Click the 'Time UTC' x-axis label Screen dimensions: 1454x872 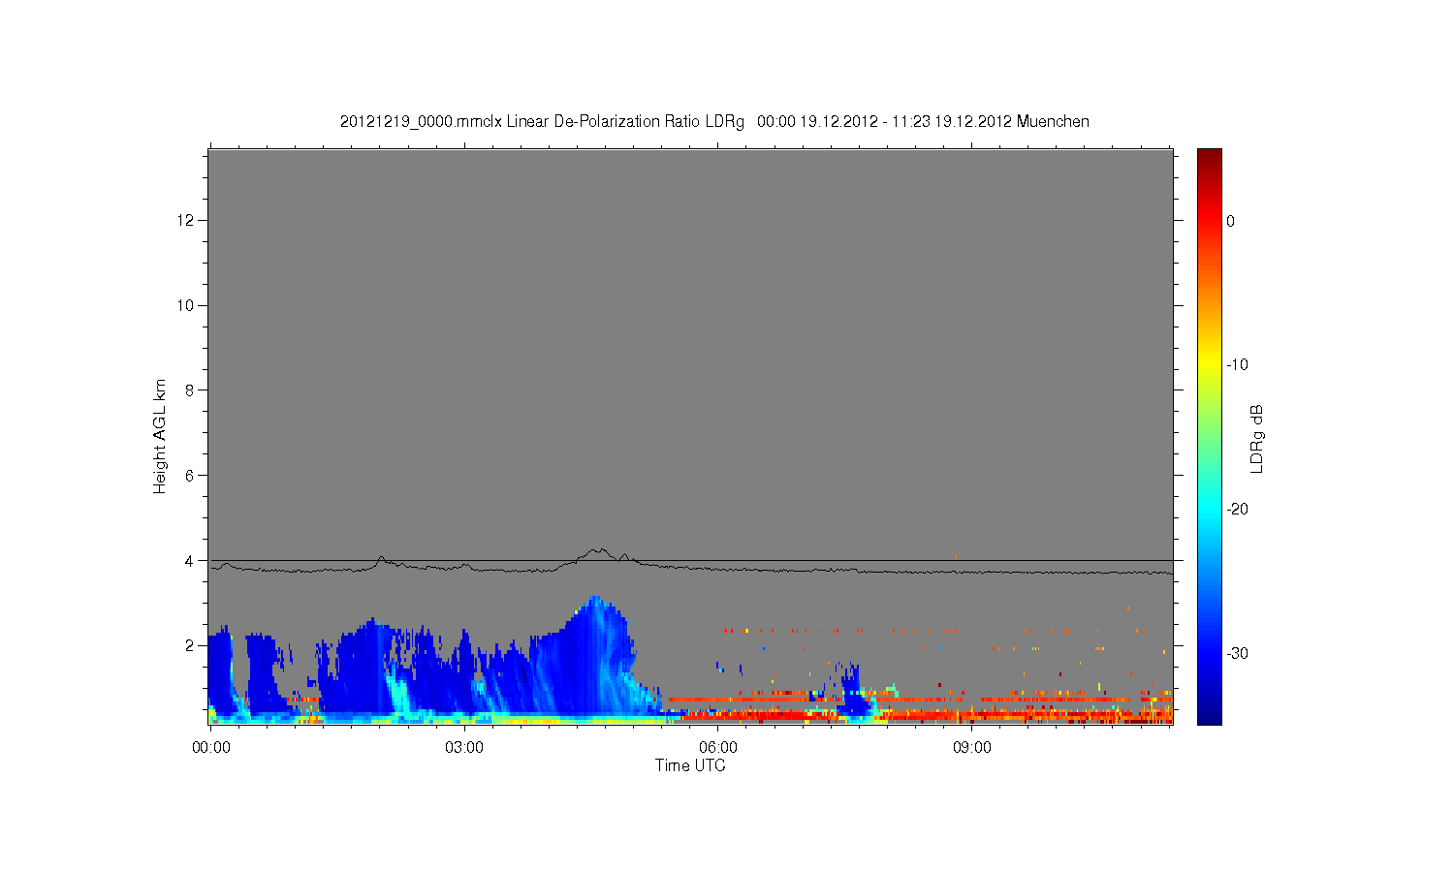point(690,765)
